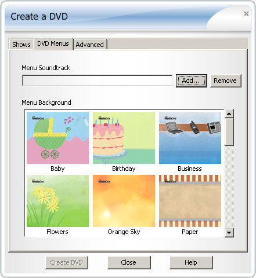Click the background list scrollbar thumb
This screenshot has height=278, width=256.
[229, 132]
